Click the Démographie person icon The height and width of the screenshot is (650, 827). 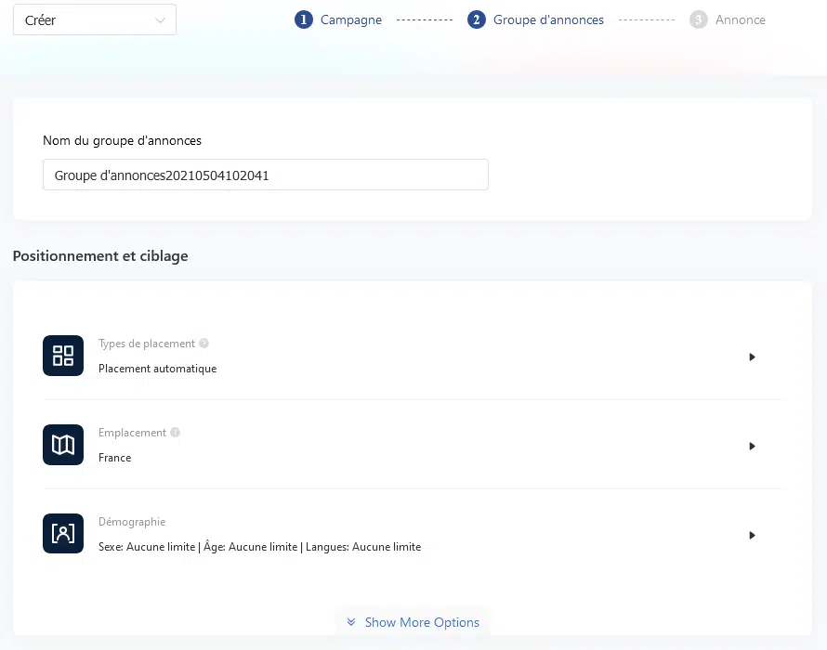pos(63,534)
